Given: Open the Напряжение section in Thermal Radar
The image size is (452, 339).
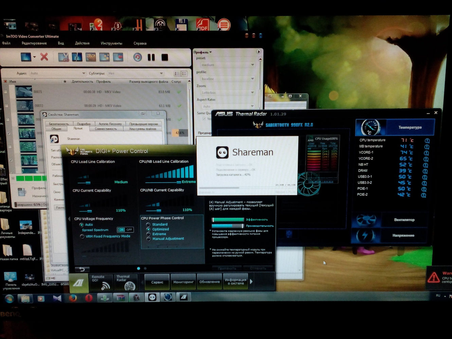Looking at the screenshot, I should 391,235.
